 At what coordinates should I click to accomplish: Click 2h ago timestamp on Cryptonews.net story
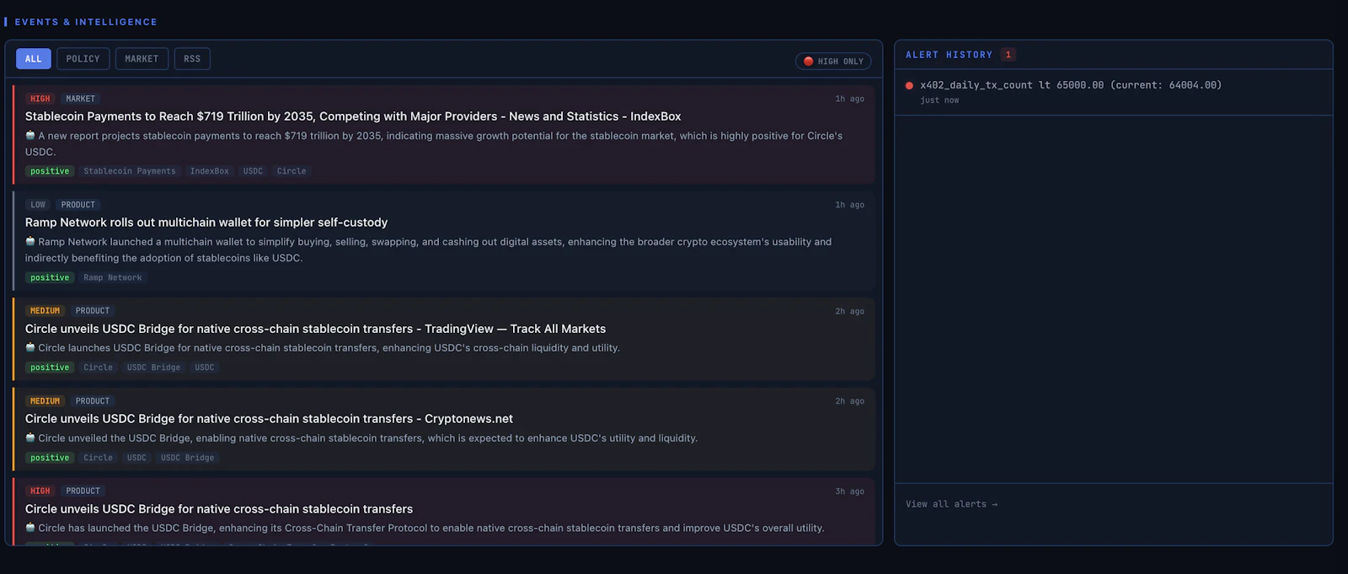point(849,401)
